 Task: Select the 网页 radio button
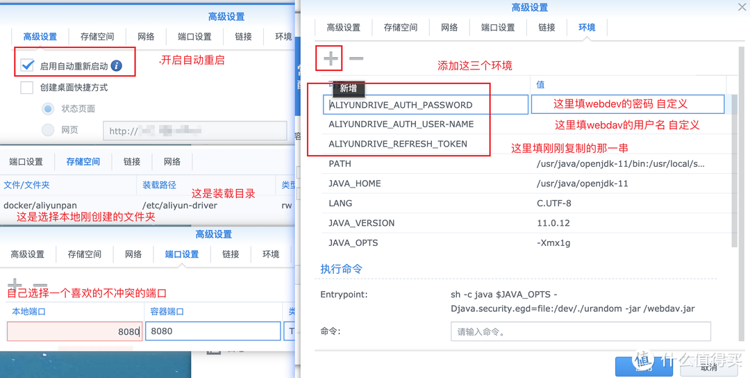(x=48, y=130)
